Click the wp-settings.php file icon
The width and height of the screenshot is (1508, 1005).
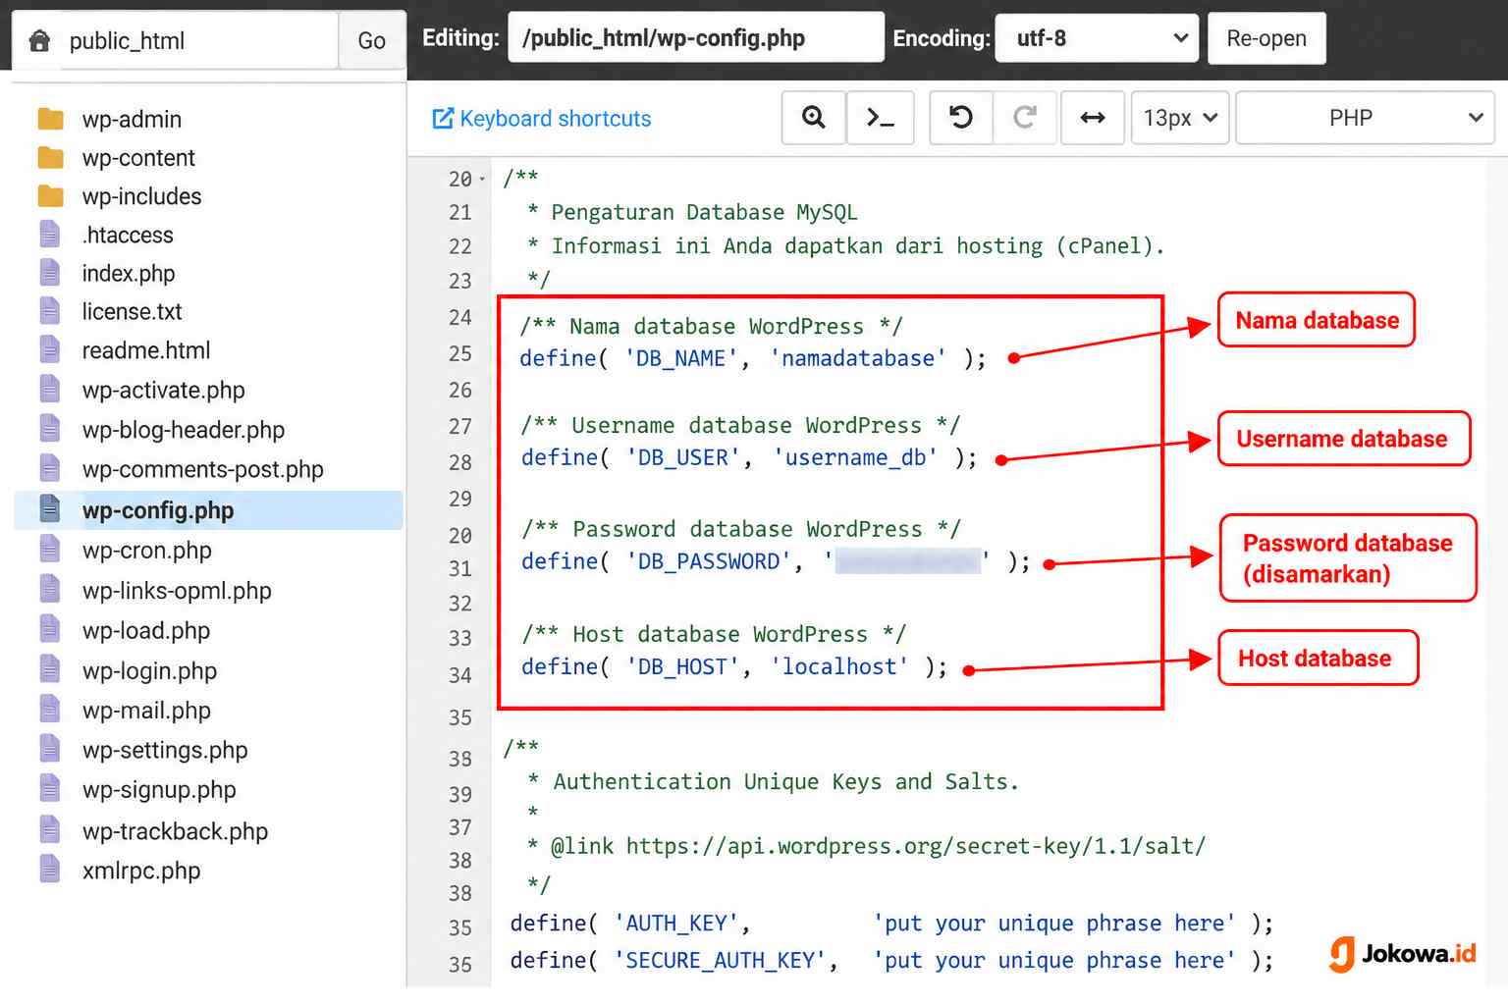[x=50, y=750]
